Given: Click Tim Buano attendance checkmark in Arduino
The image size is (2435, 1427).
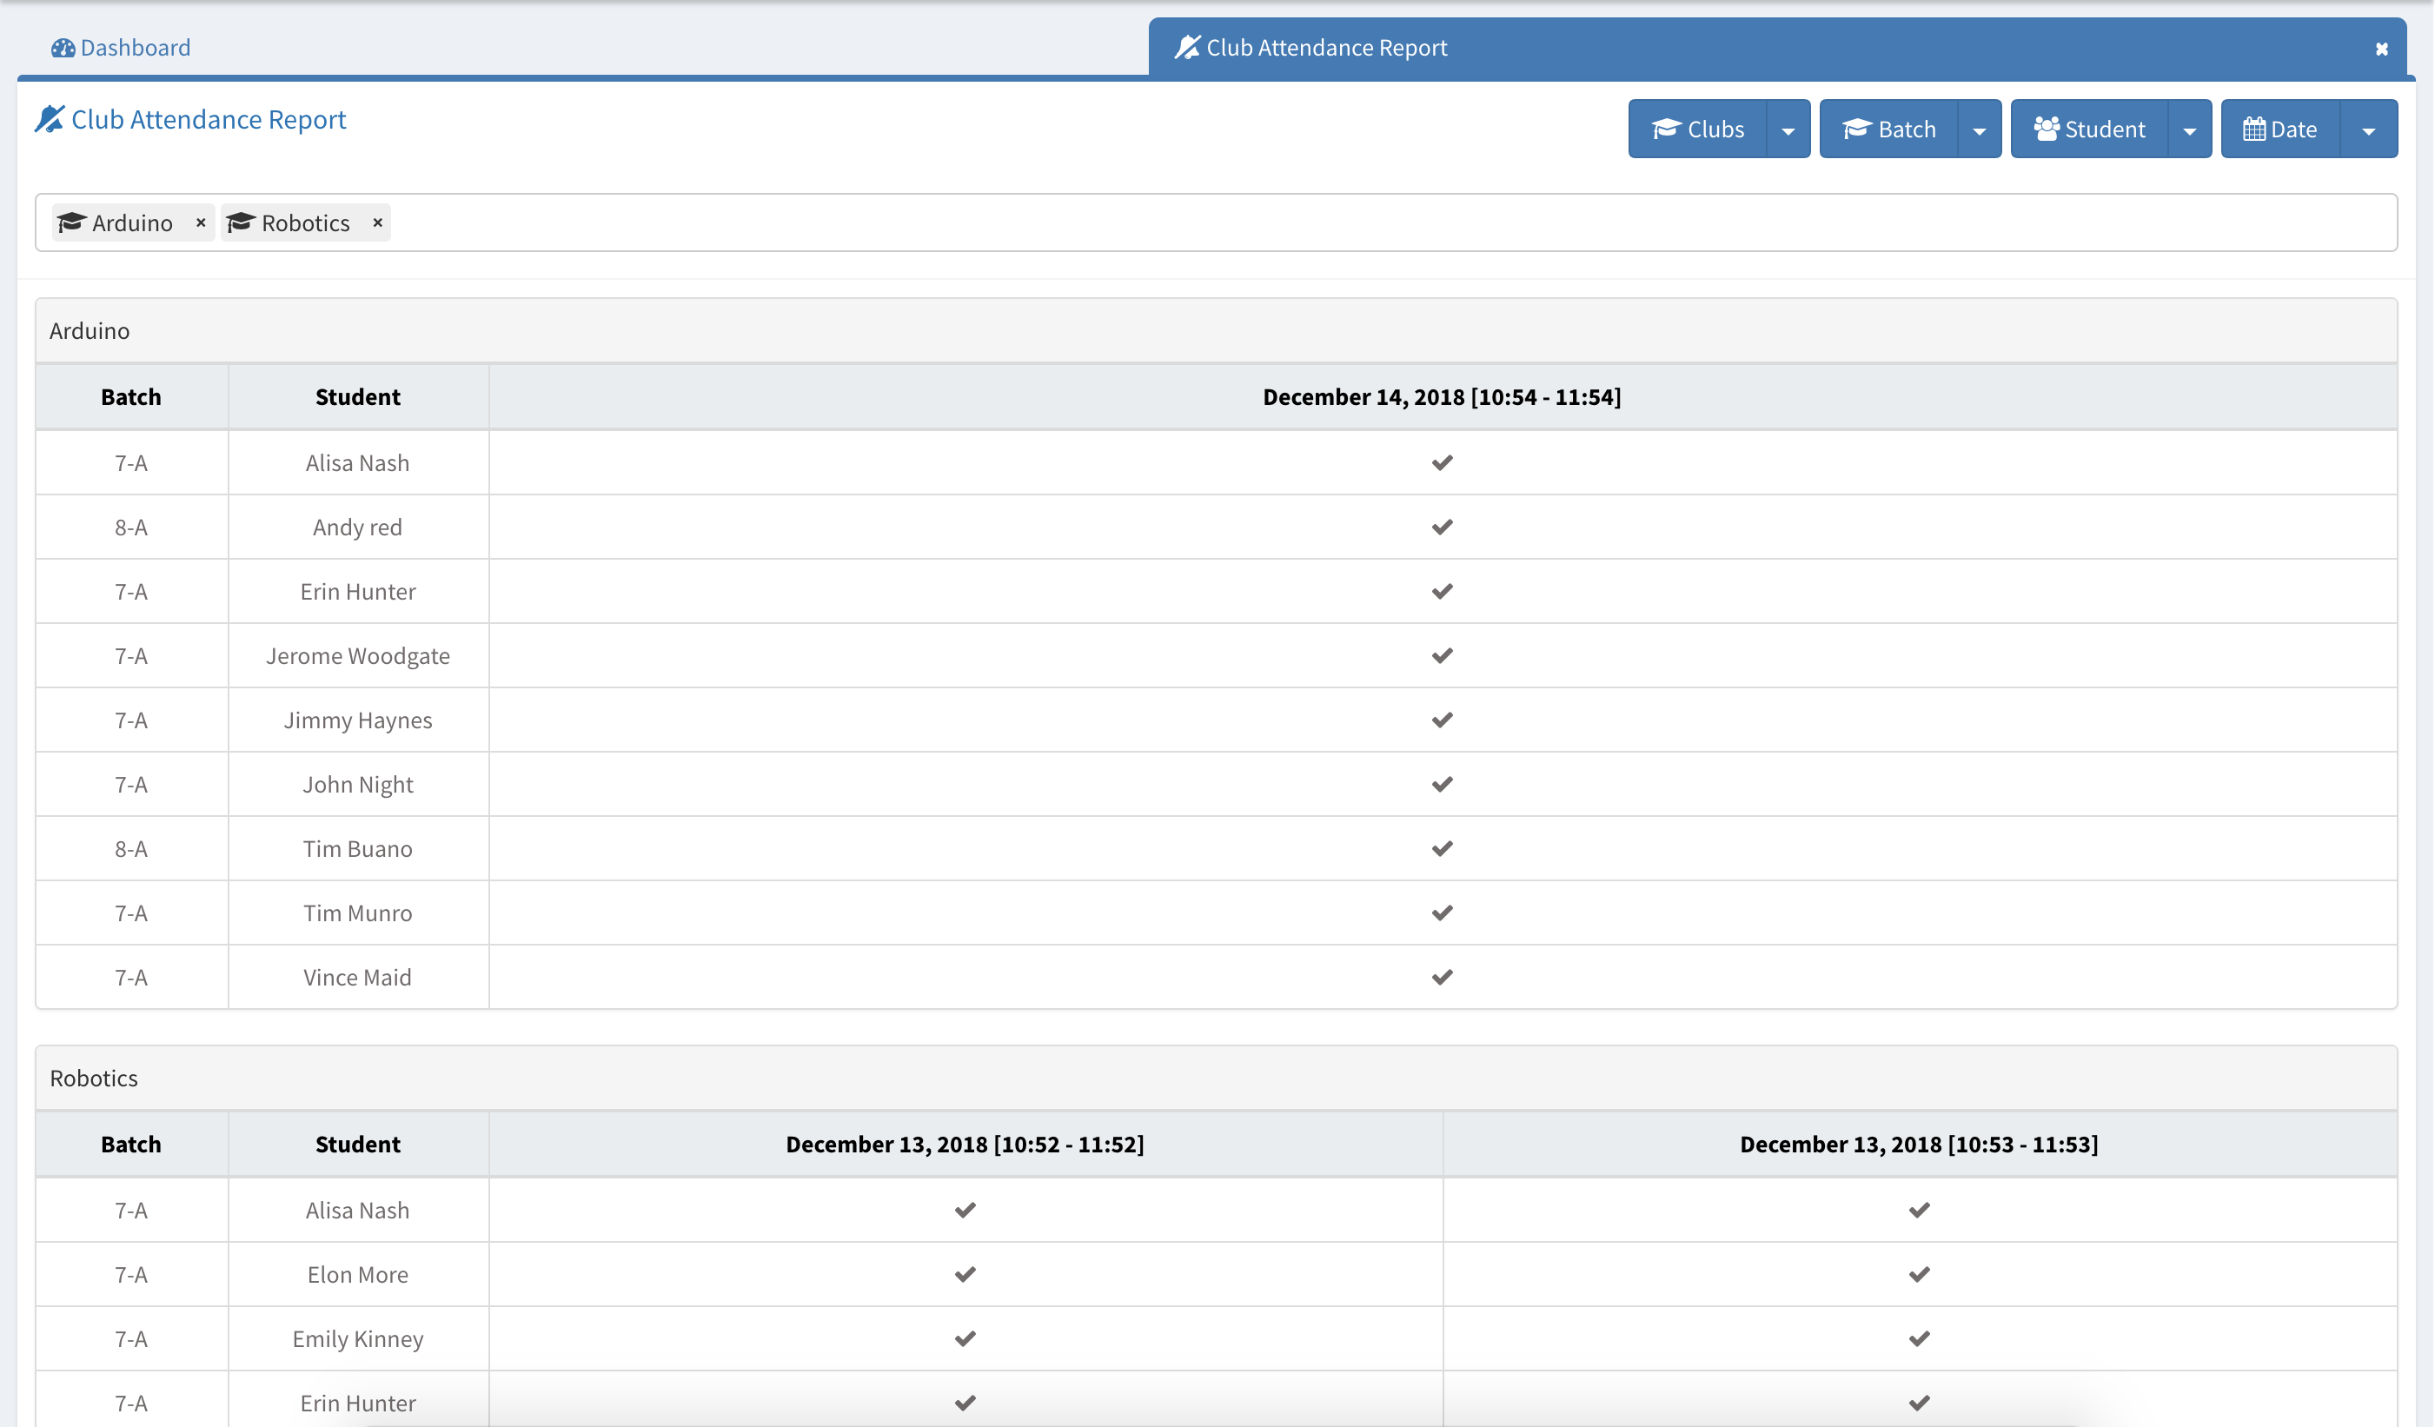Looking at the screenshot, I should (x=1442, y=848).
